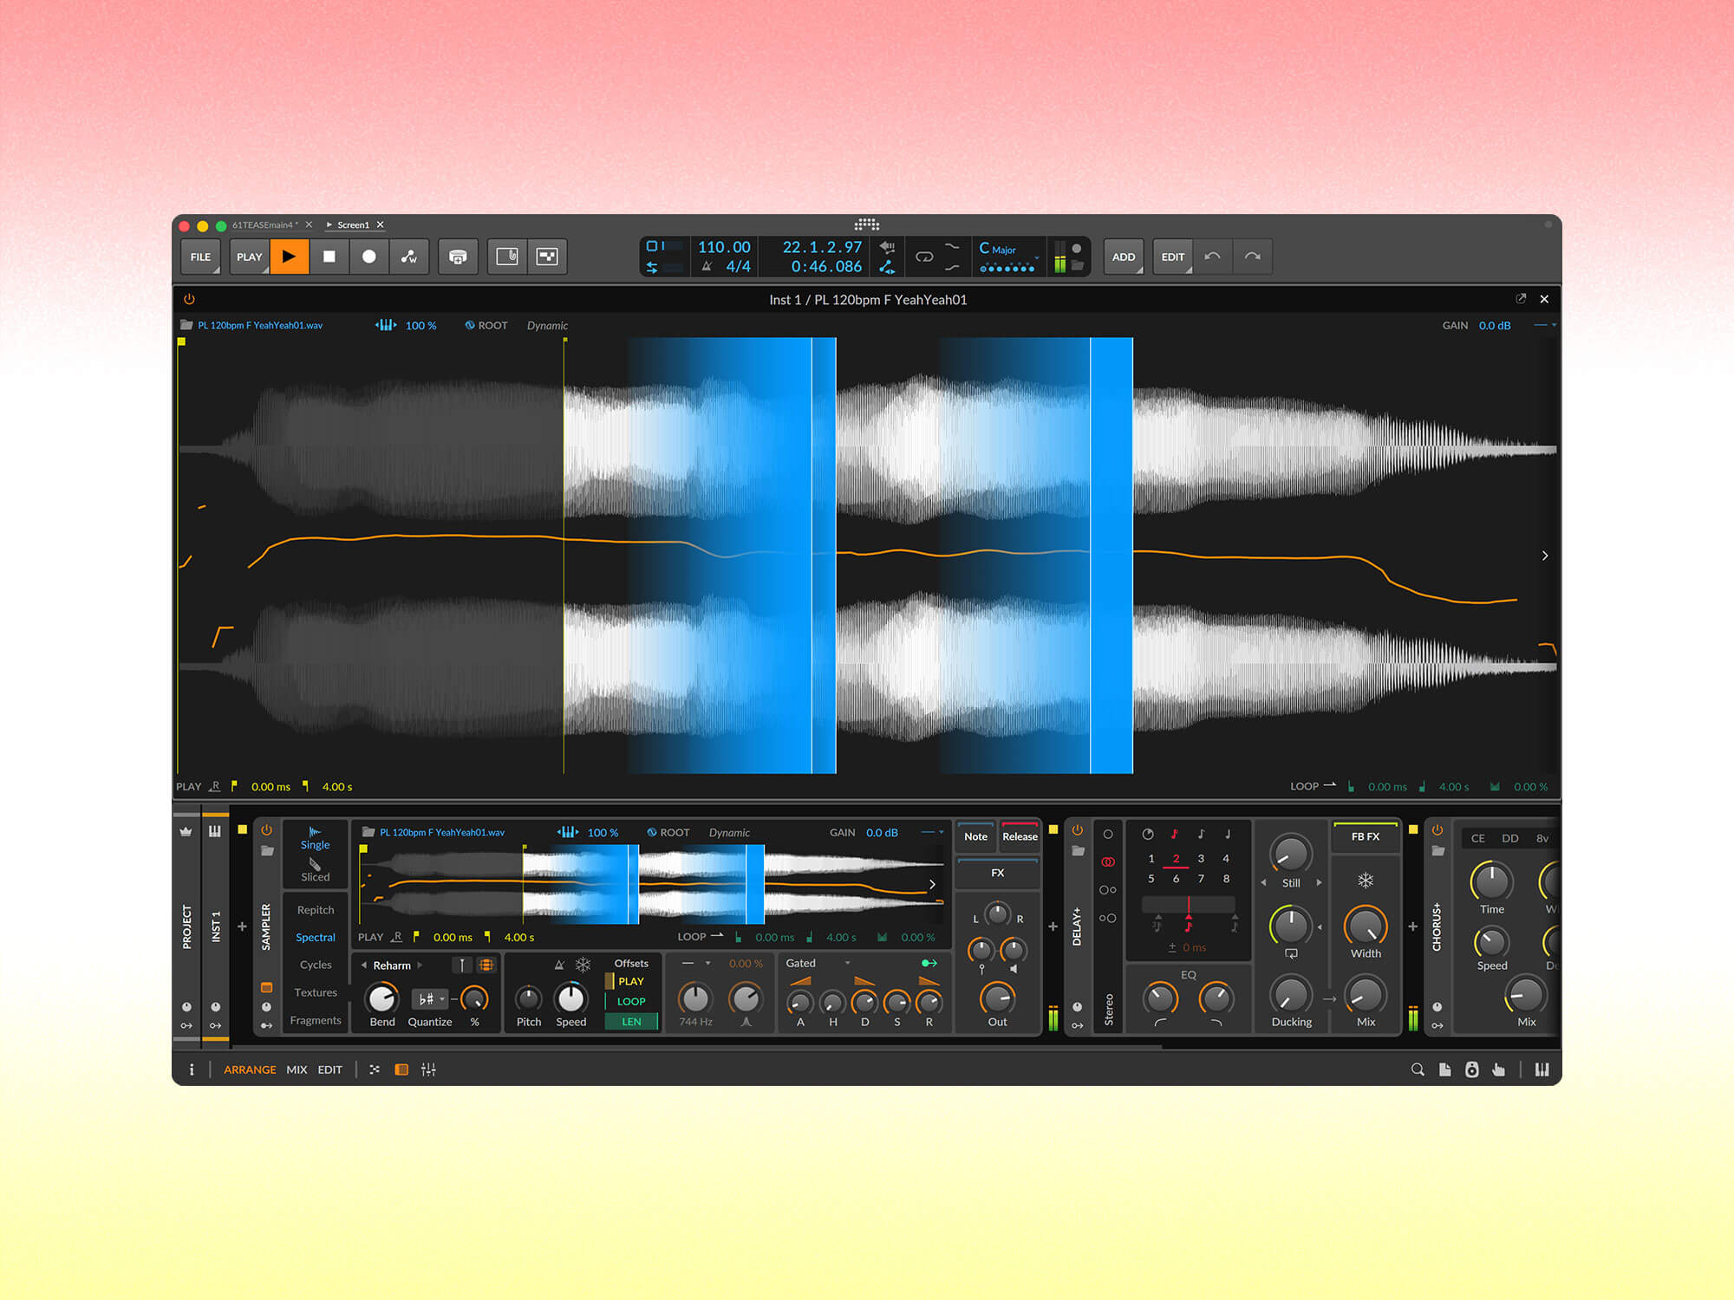Click the orange transport Play button
The image size is (1734, 1300).
point(289,257)
